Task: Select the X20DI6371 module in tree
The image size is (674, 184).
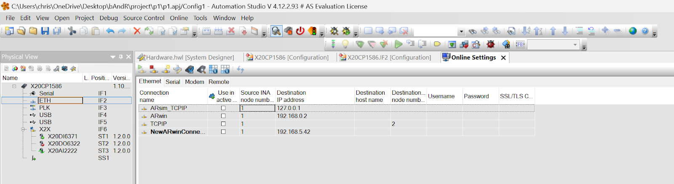Action: (63, 137)
